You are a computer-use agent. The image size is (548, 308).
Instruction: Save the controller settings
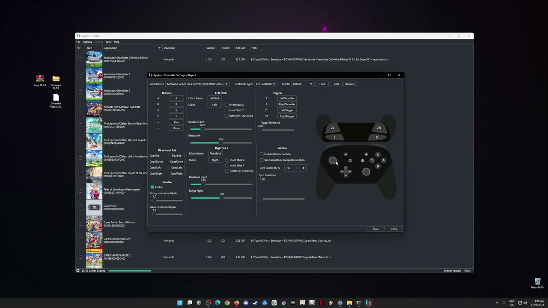point(375,229)
